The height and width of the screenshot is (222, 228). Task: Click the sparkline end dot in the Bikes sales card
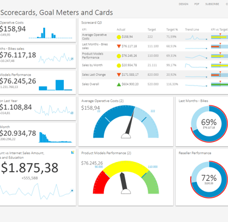[72, 59]
